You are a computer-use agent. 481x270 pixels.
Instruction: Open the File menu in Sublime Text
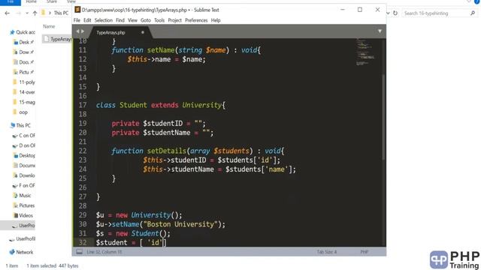[x=77, y=20]
